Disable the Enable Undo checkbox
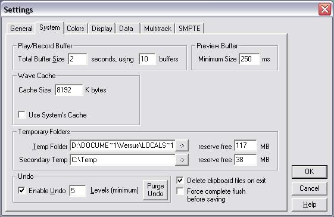 click(21, 190)
